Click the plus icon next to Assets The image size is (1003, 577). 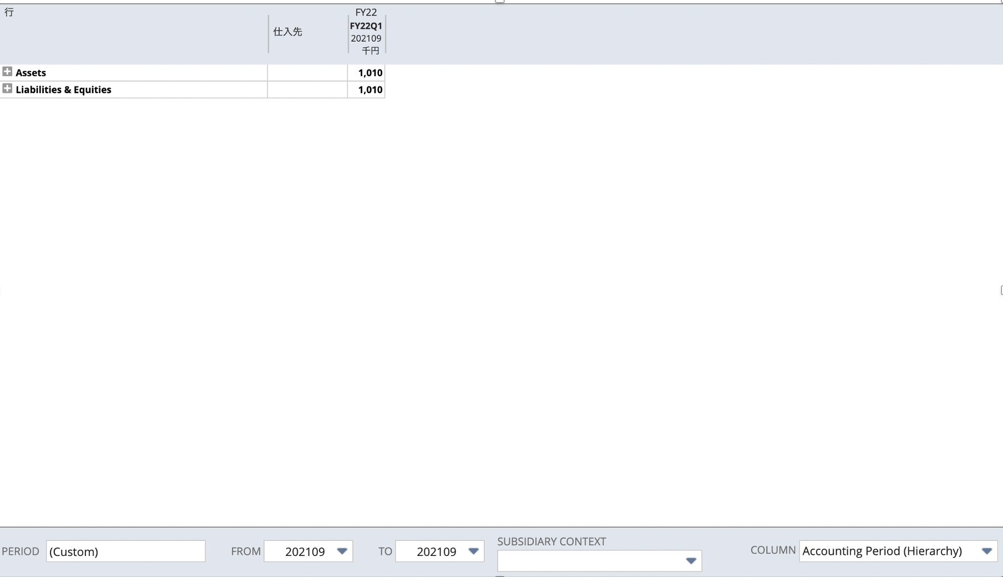(x=8, y=72)
